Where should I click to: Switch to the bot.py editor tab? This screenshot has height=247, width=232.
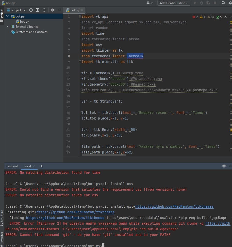click(74, 10)
